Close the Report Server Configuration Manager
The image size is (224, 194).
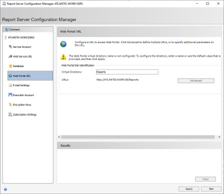pos(218,4)
